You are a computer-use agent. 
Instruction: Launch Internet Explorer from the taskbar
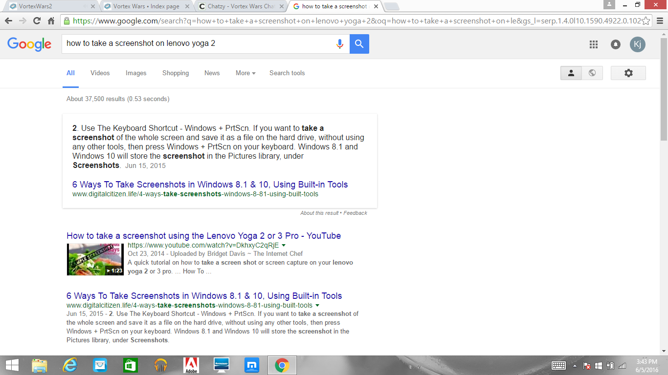70,365
